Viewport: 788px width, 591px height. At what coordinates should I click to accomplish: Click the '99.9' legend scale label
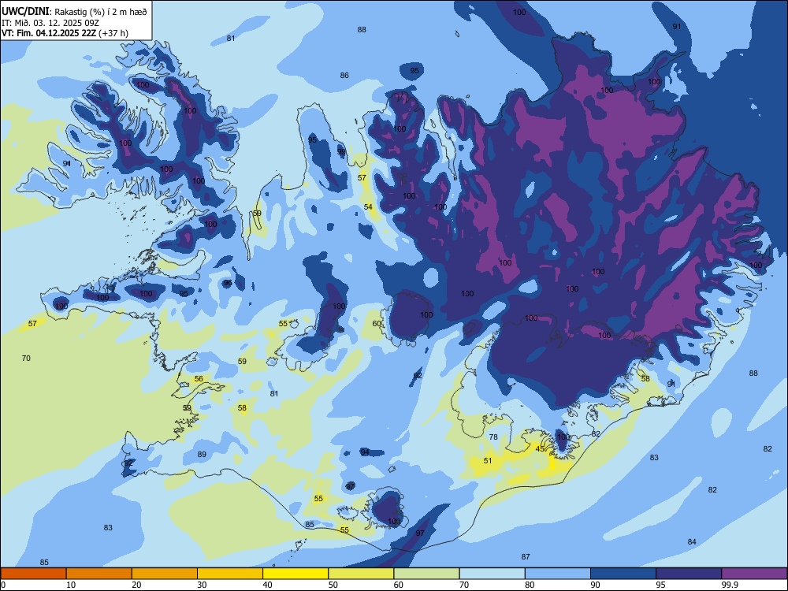730,585
